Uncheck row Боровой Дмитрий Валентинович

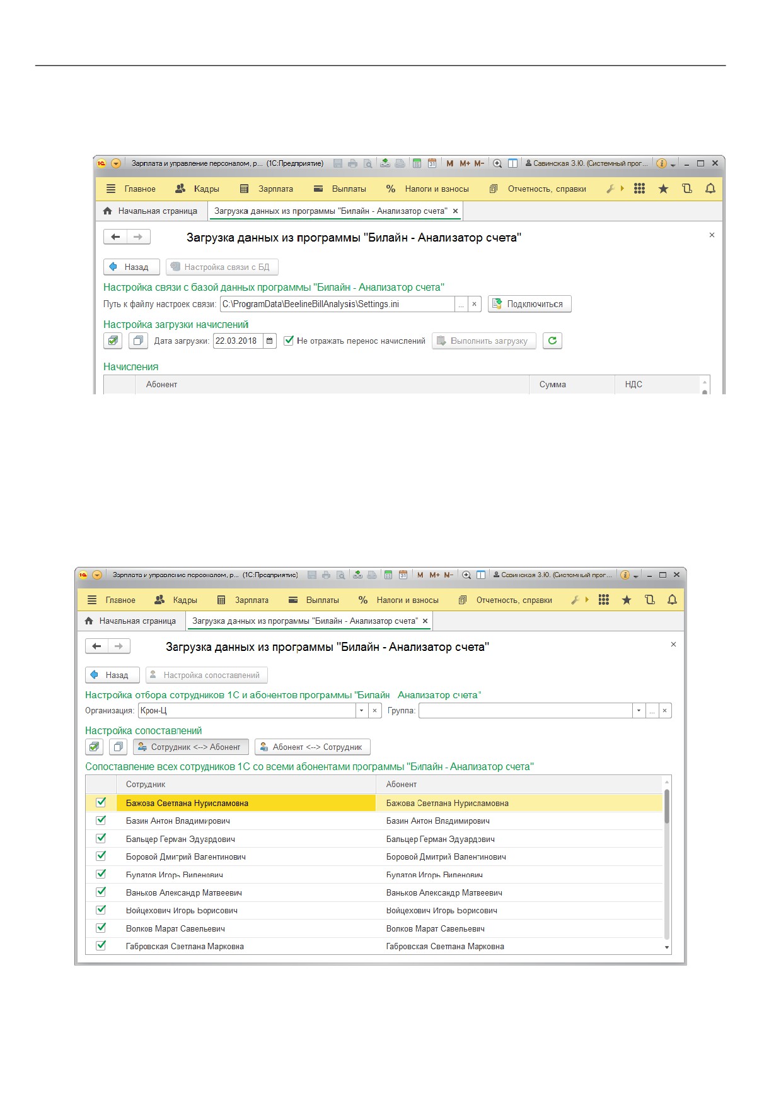click(x=101, y=857)
